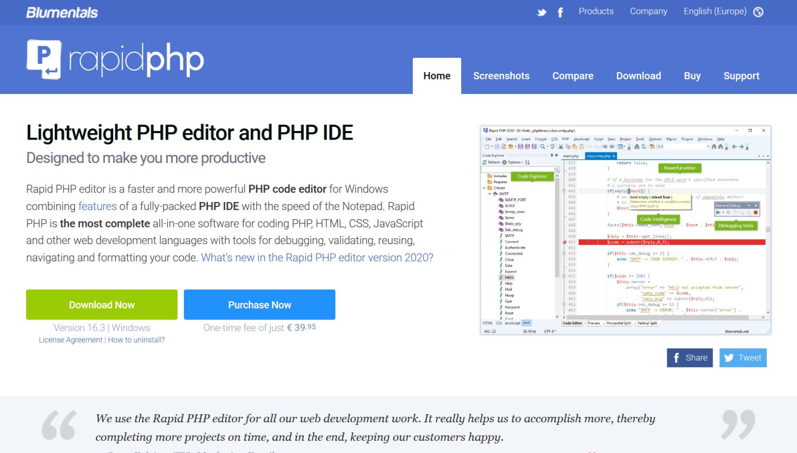Image resolution: width=797 pixels, height=453 pixels.
Task: Switch to the main.php tab
Action: click(571, 156)
